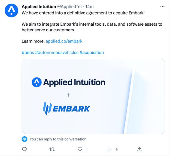Open the applied.co/embark link

(64, 41)
